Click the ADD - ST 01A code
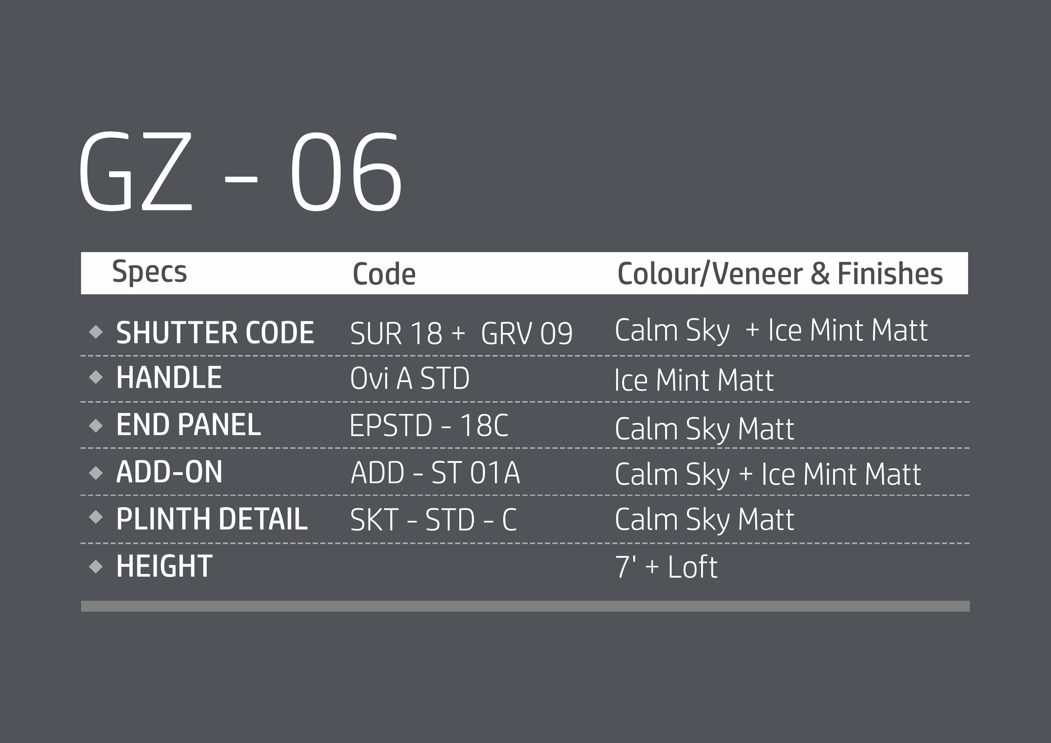 coord(435,473)
